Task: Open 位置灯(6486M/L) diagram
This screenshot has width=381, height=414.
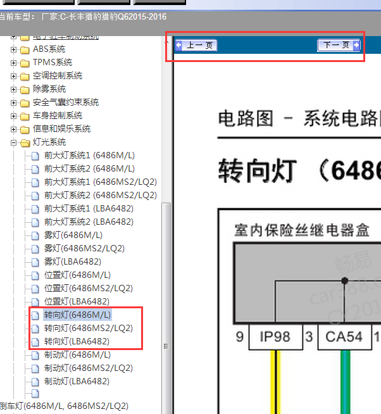Action: click(77, 275)
